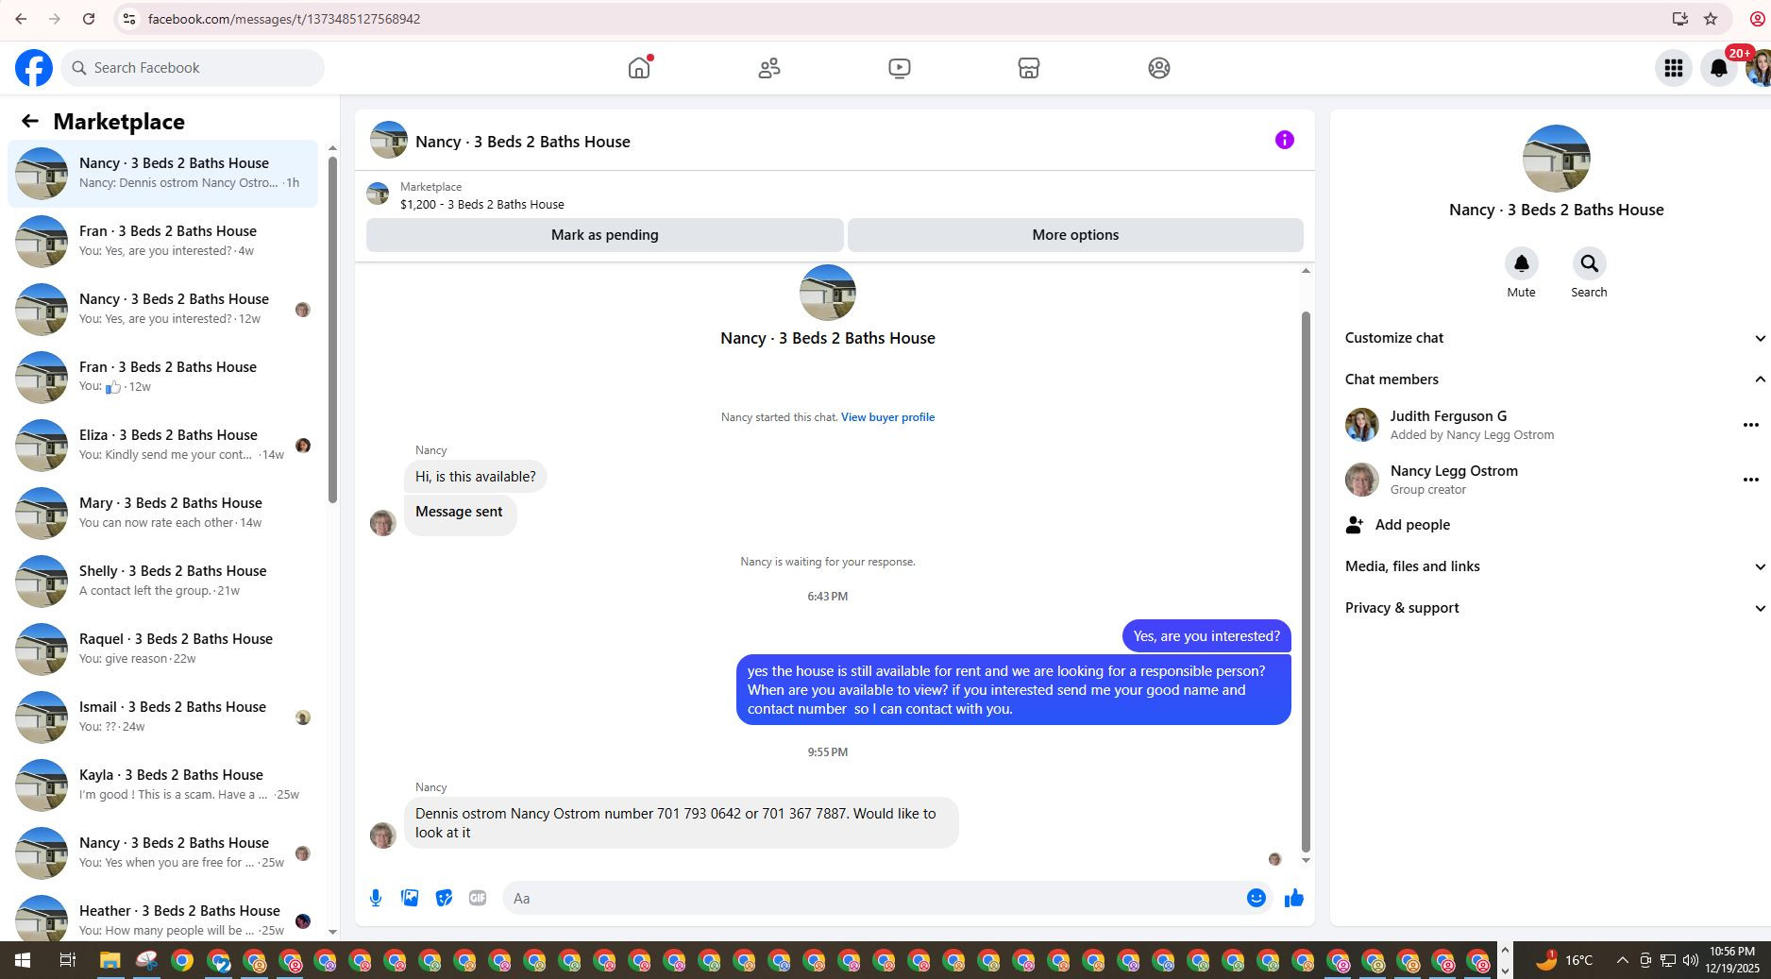The width and height of the screenshot is (1771, 979).
Task: Open File Explorer from the taskbar
Action: point(110,961)
